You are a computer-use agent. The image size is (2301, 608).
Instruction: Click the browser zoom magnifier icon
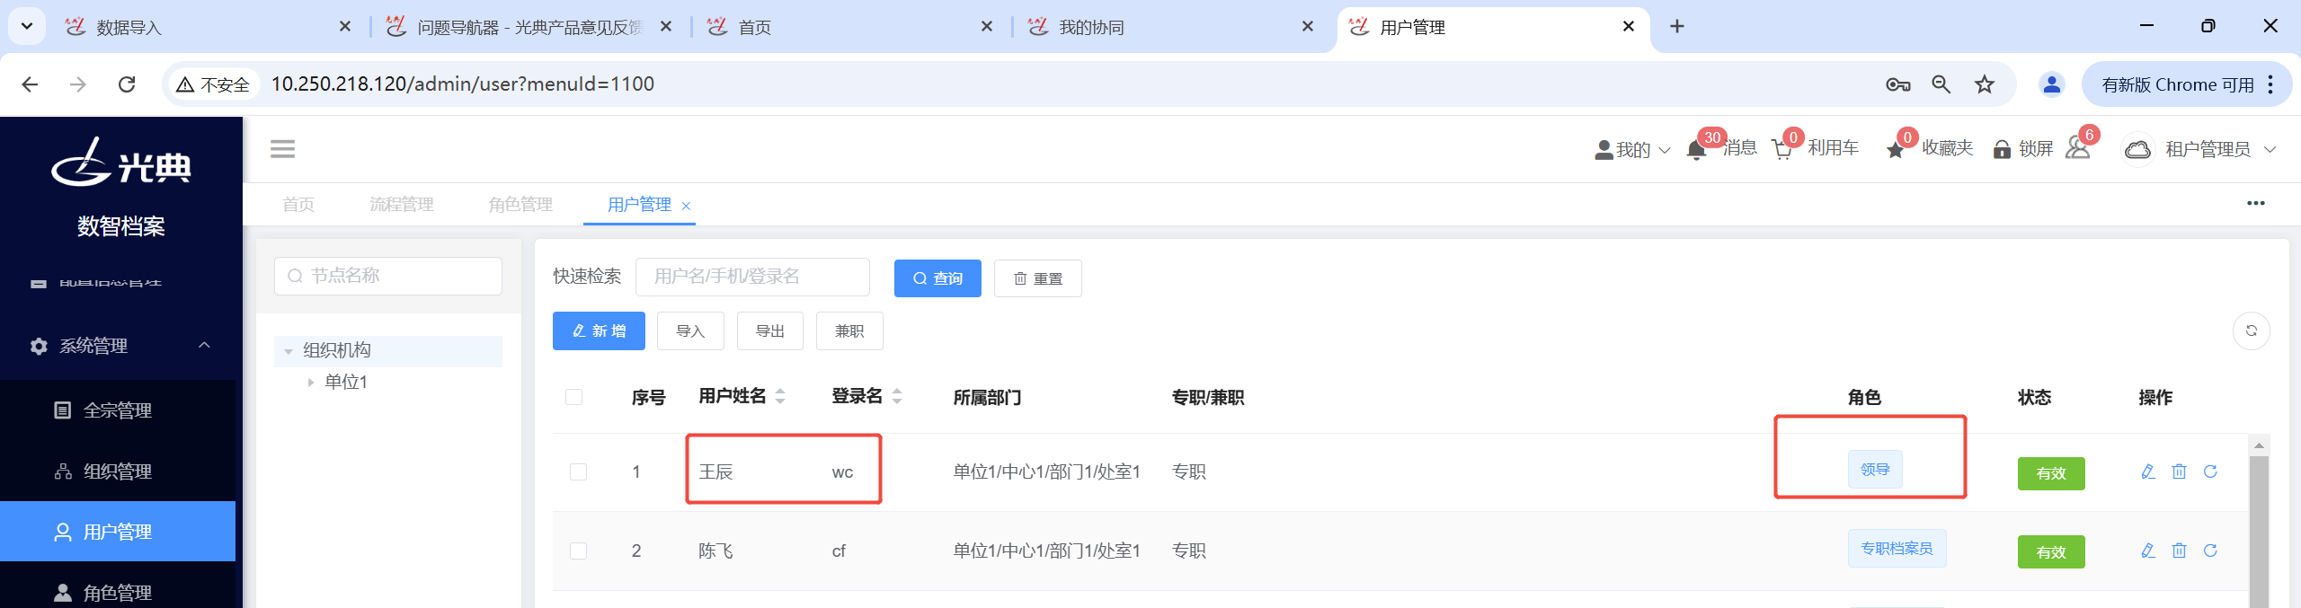[1941, 84]
